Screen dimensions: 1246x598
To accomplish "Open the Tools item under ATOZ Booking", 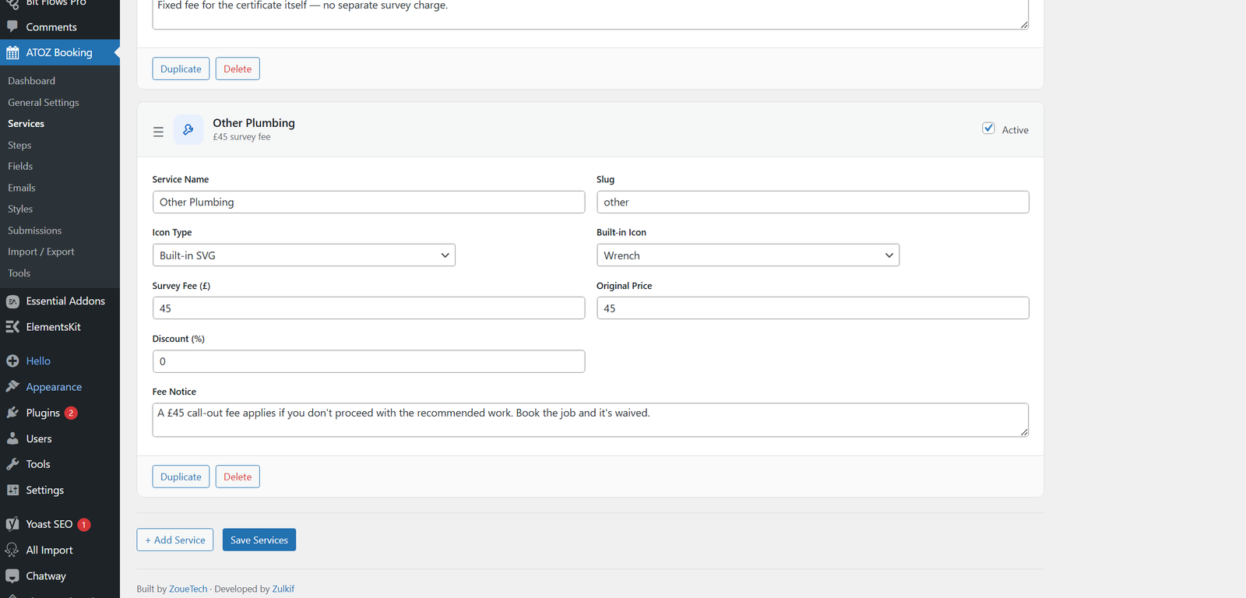I will click(19, 273).
